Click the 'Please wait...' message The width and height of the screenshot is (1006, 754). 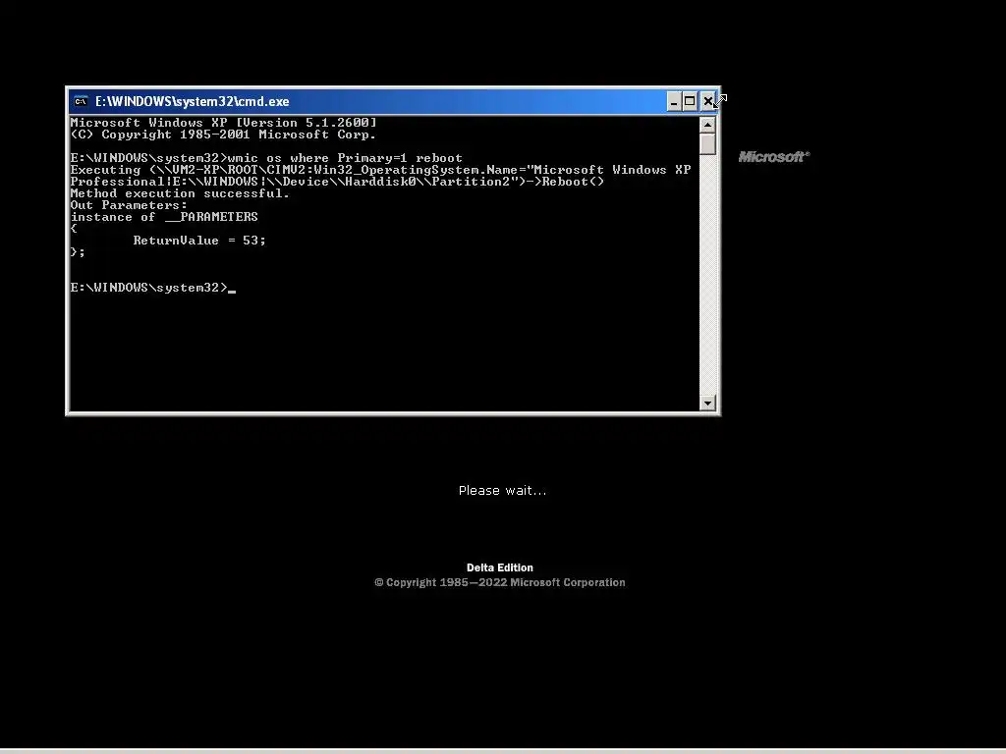click(x=502, y=491)
